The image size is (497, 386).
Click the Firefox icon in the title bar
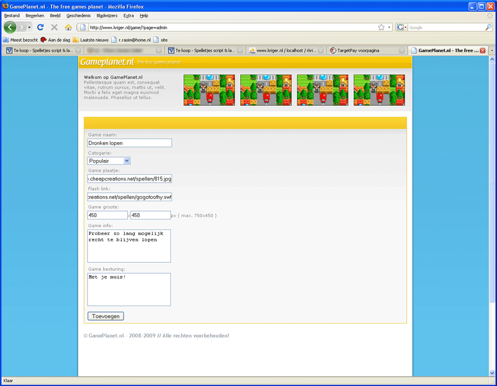tap(5, 6)
